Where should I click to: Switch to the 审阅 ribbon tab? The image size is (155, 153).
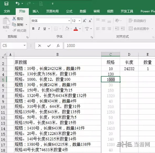coord(97,11)
